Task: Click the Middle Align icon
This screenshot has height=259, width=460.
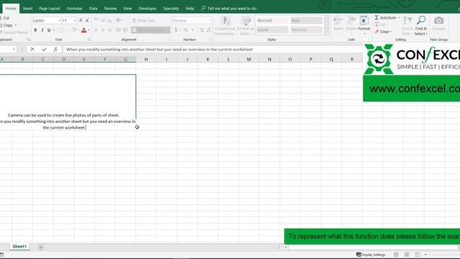Action: pyautogui.click(x=103, y=20)
